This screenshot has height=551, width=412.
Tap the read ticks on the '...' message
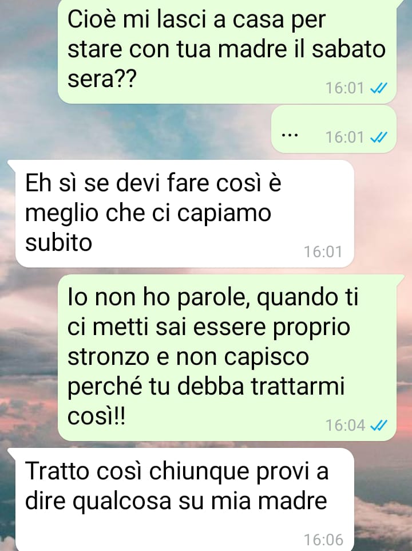pos(379,137)
